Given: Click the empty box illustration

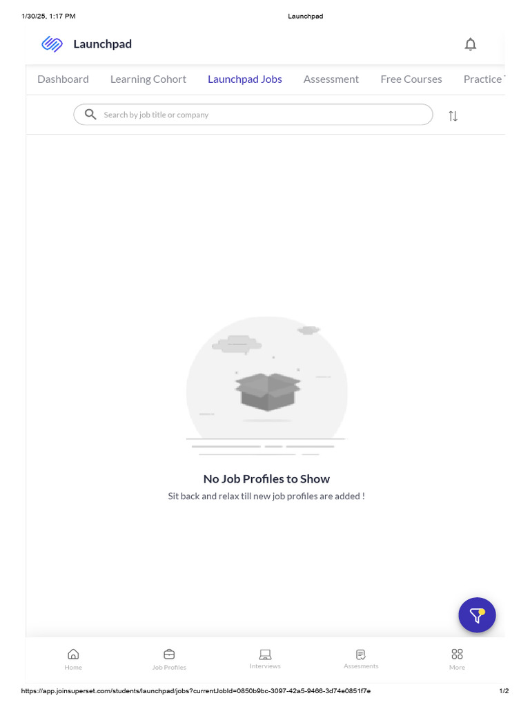Looking at the screenshot, I should pyautogui.click(x=267, y=391).
